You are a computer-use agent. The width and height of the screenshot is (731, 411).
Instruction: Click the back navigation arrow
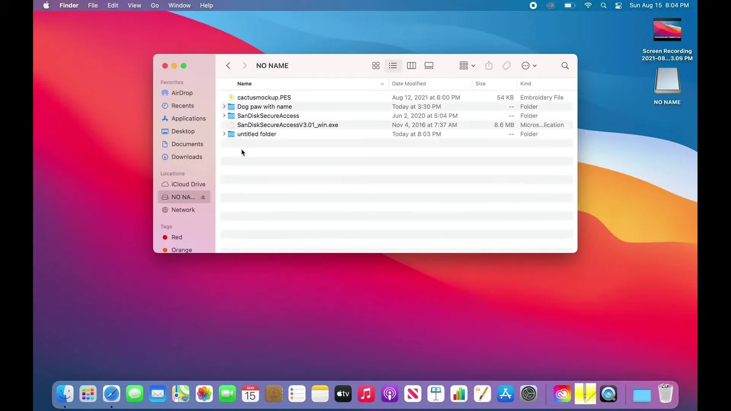[x=228, y=65]
